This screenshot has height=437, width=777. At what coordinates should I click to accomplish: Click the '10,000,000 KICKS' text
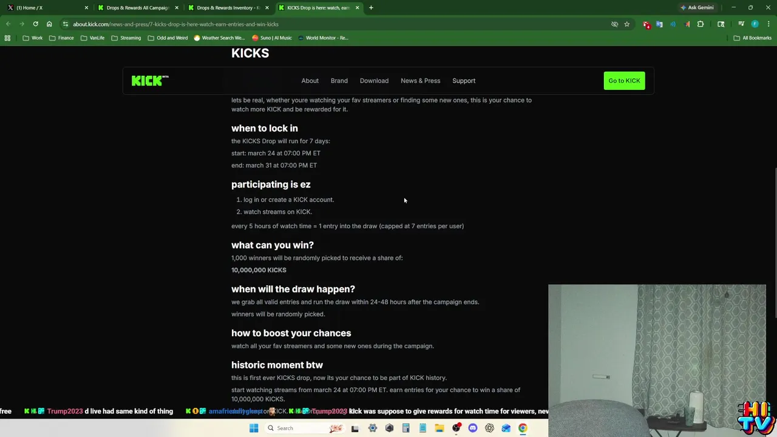(x=259, y=270)
